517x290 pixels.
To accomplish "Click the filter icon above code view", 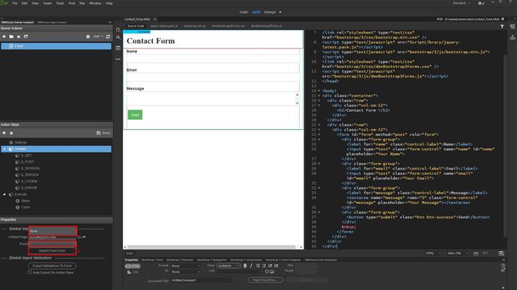I will coord(502,26).
